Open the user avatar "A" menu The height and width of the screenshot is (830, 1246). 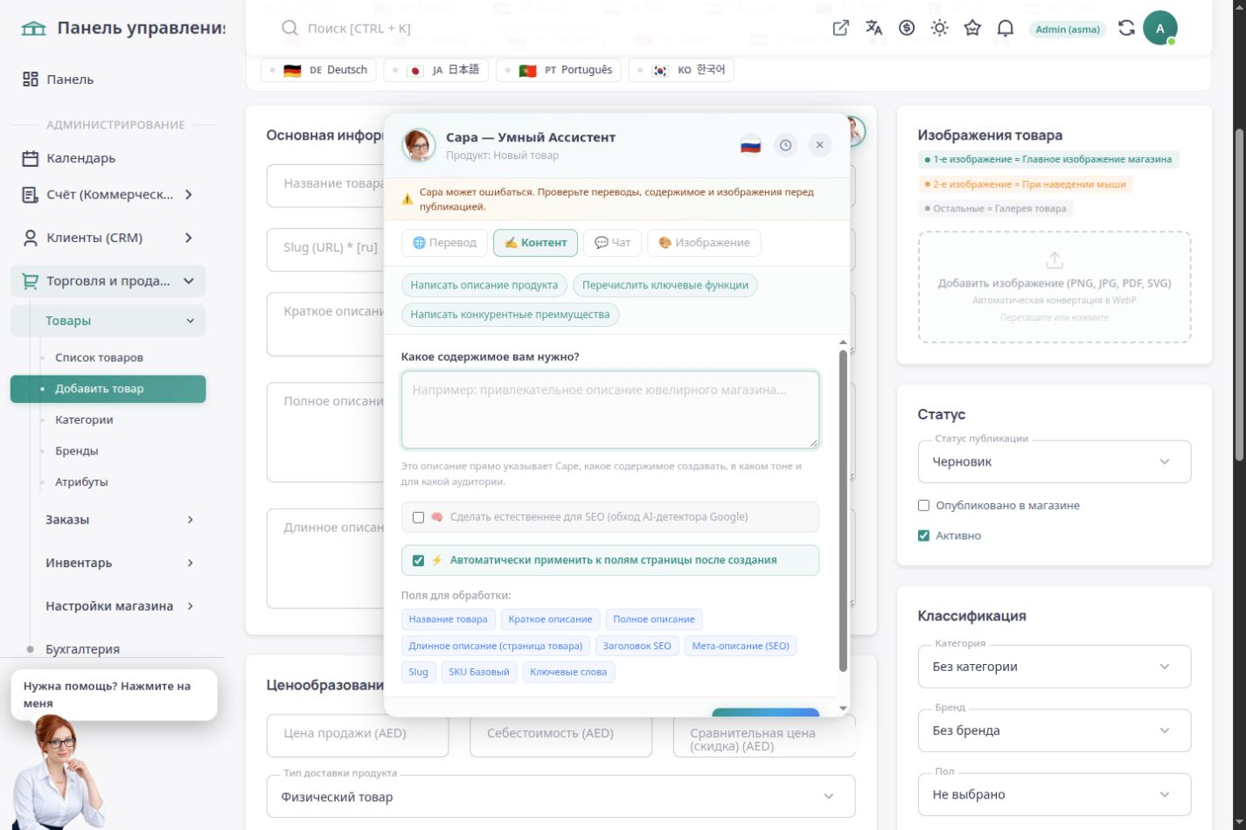pyautogui.click(x=1160, y=28)
